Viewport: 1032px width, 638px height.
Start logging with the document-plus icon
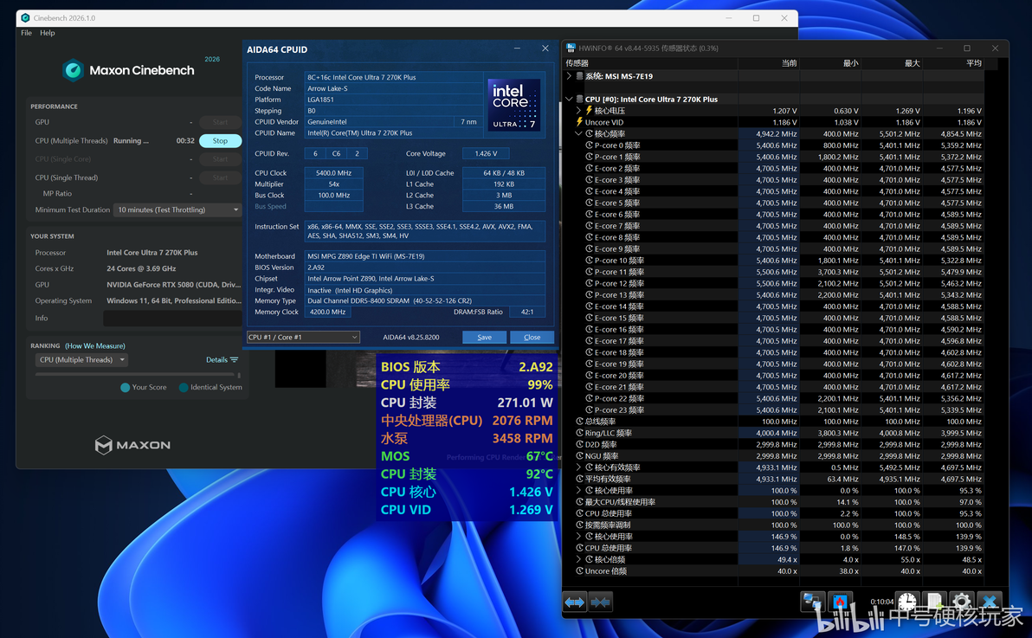(x=934, y=602)
